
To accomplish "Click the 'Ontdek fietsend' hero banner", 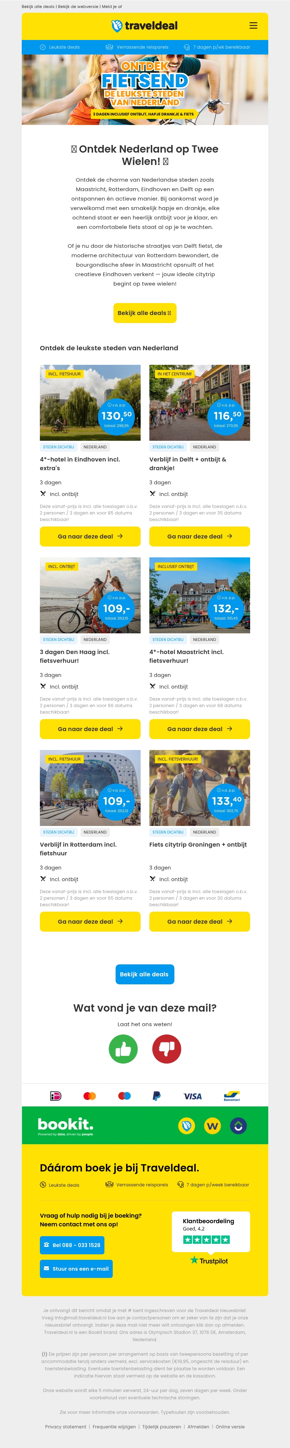I will click(145, 90).
